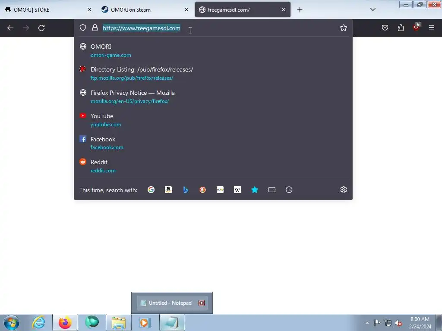Click the Notepad taskbar button

click(x=172, y=322)
